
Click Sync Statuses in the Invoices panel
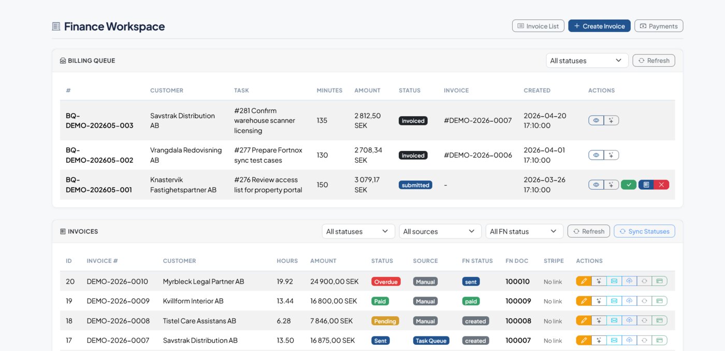(x=644, y=231)
